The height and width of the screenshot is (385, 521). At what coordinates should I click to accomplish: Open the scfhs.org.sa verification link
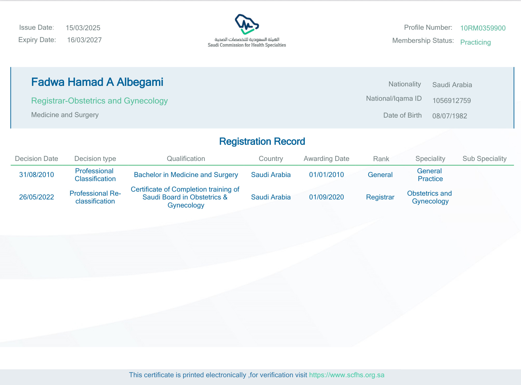tap(346, 375)
